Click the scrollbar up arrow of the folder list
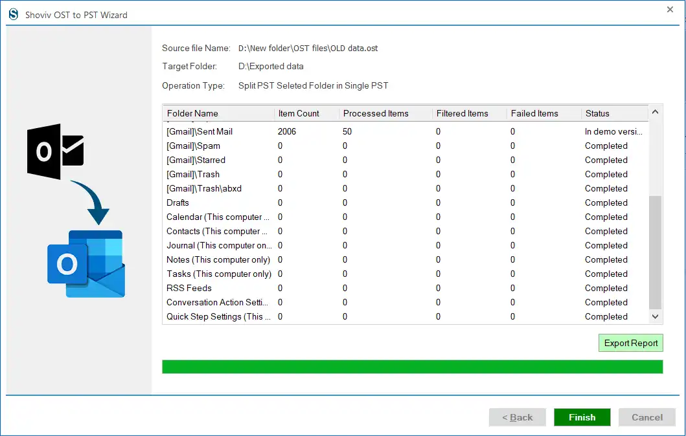This screenshot has height=436, width=686. click(655, 112)
